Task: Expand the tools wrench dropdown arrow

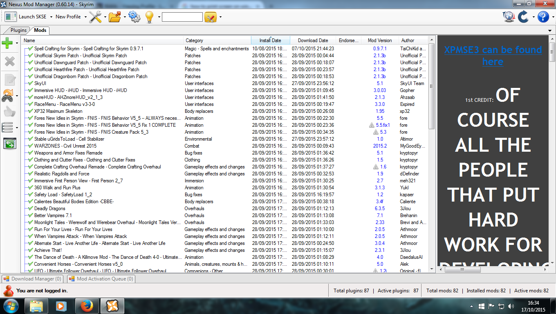Action: pos(105,17)
